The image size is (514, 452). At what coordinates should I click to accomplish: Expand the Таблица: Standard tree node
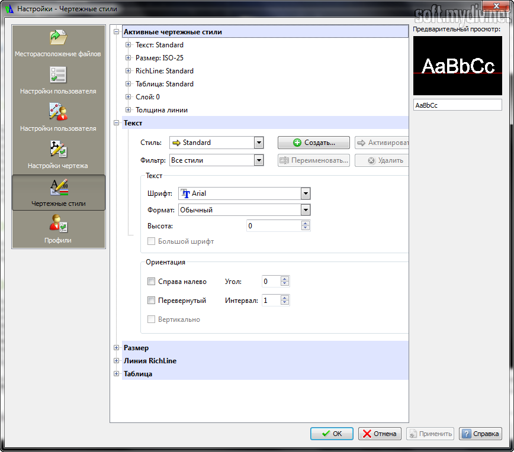128,84
